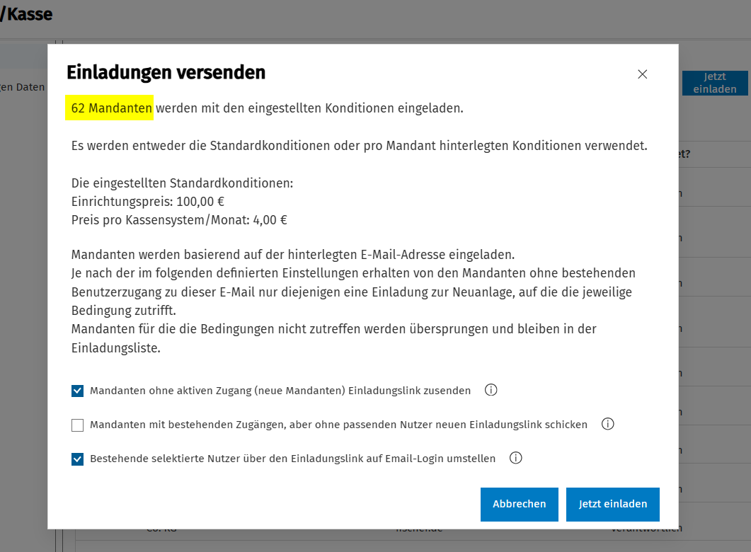
Task: Open info icon for neue Mandanten option
Action: tap(491, 390)
